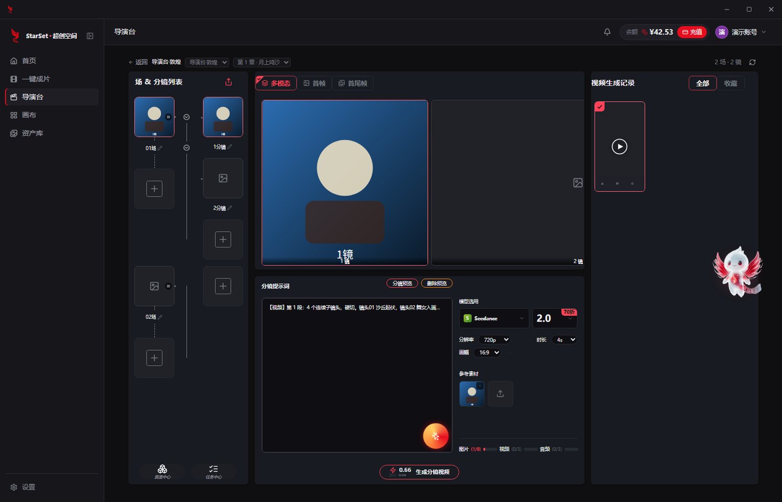Image resolution: width=782 pixels, height=502 pixels.
Task: Collapse the scene 01 circle chevron toggle
Action: 186,117
